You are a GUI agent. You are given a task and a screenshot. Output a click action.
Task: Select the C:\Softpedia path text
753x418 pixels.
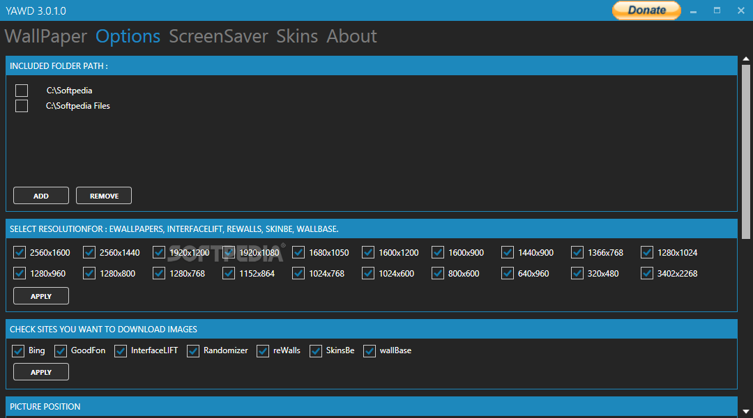click(x=69, y=91)
